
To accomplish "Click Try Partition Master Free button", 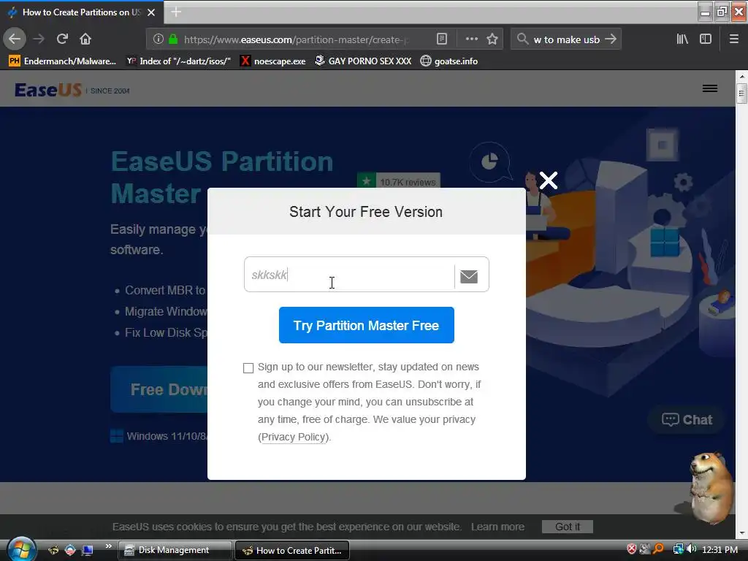I will (x=367, y=325).
